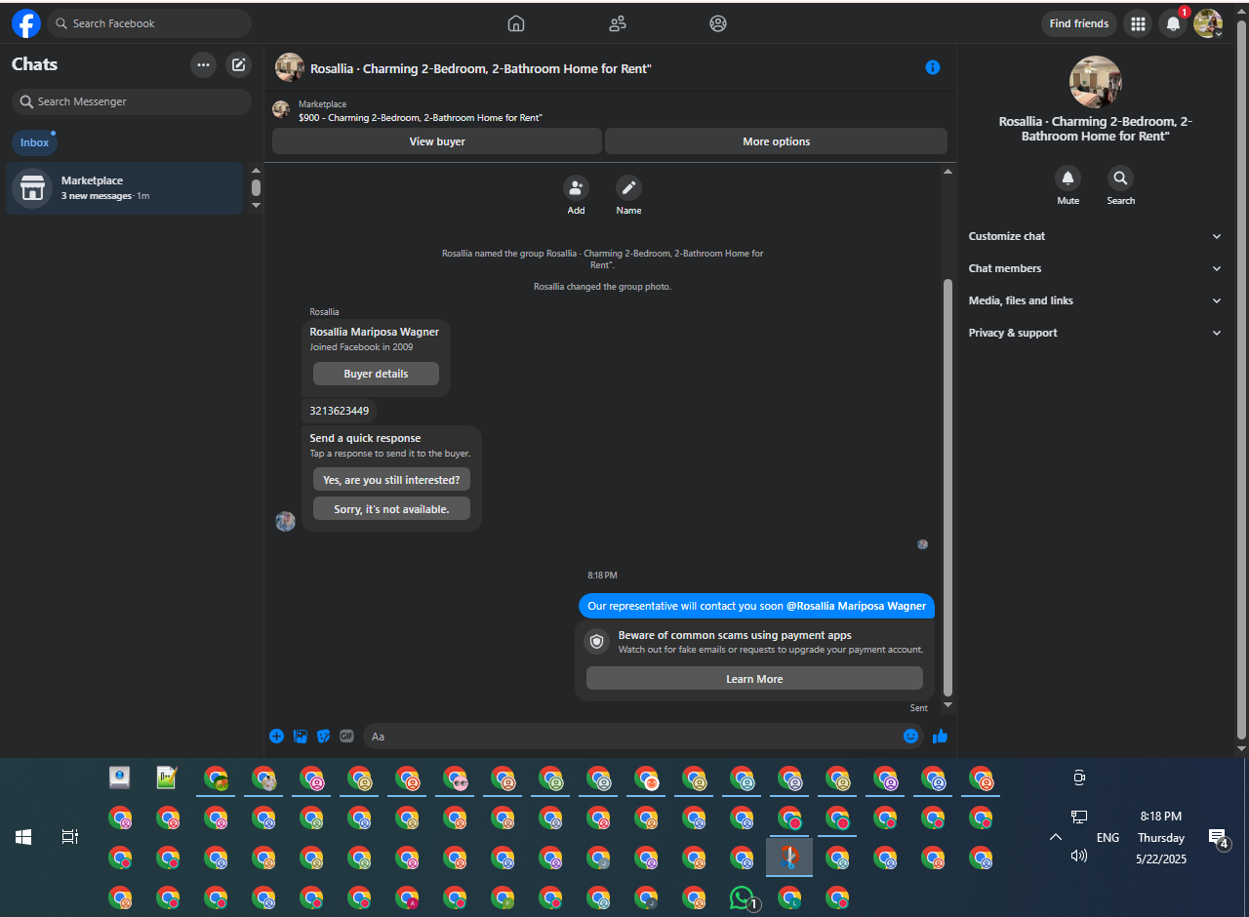Click the Find friends button
Viewport: 1249px width, 917px height.
click(x=1079, y=23)
